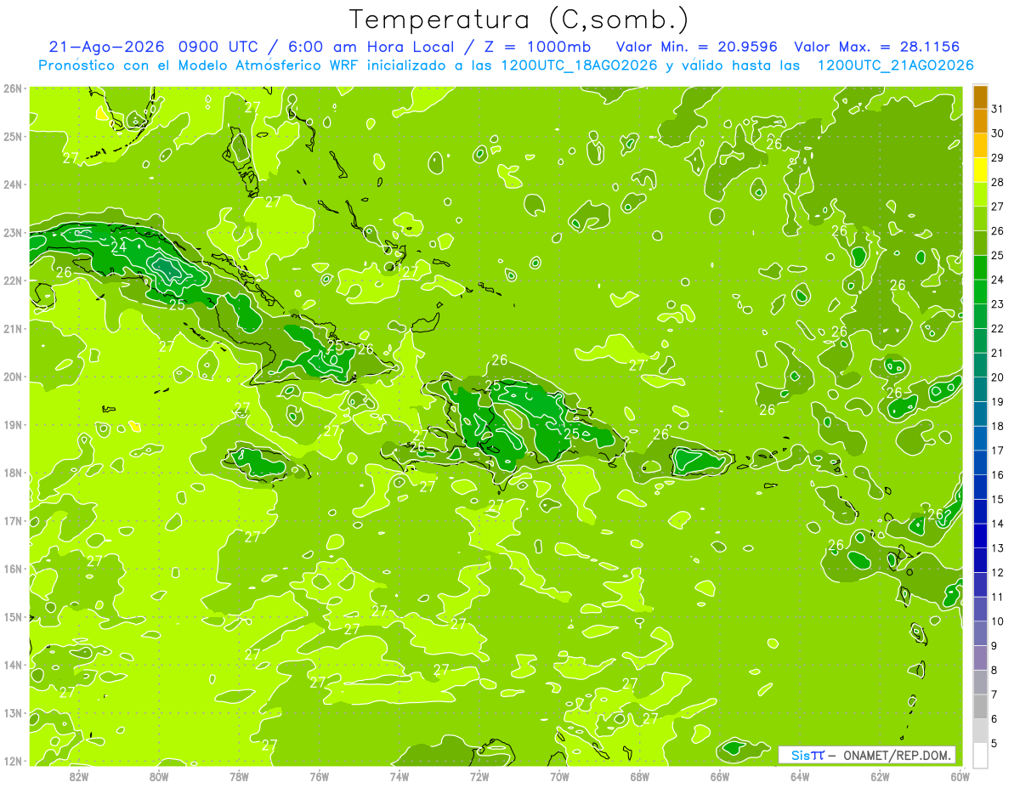Click the white swatch below 5 in legend
The image size is (1020, 788).
pos(980,755)
